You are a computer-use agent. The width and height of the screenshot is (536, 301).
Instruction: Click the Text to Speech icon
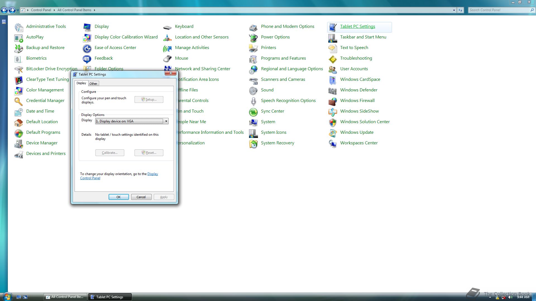click(x=333, y=48)
